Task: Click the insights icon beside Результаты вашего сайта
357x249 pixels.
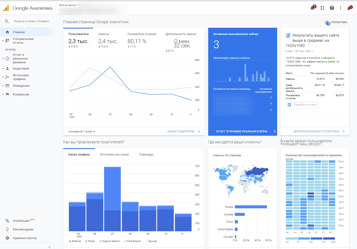Action: pyautogui.click(x=288, y=35)
